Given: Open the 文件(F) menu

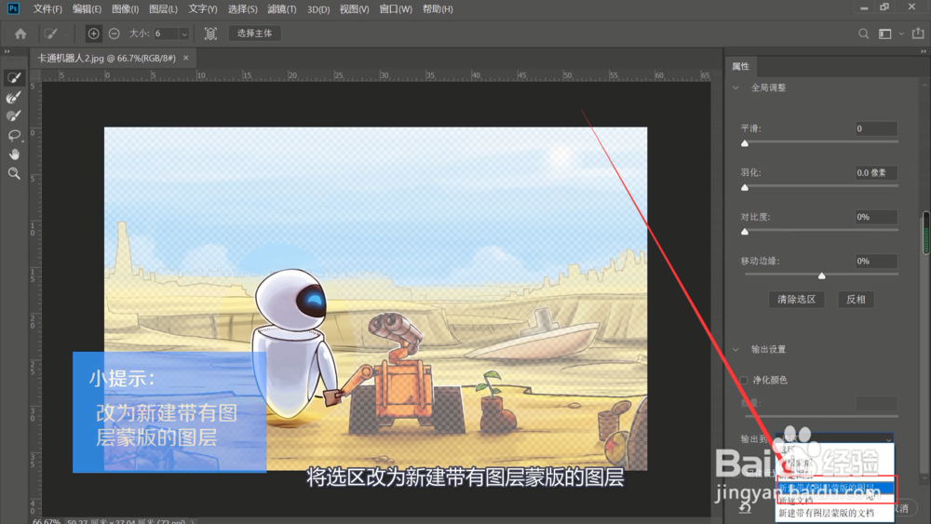Looking at the screenshot, I should 47,9.
